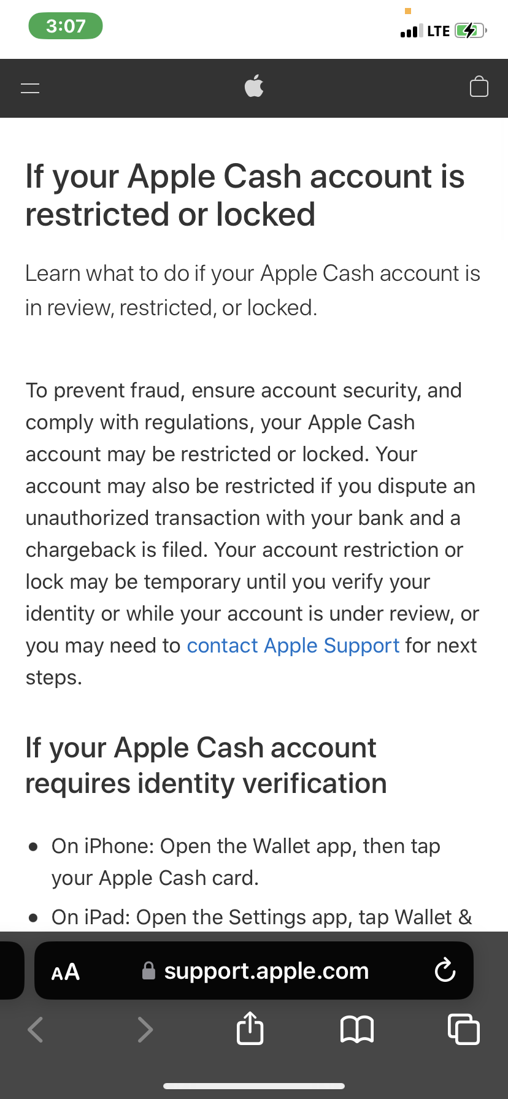508x1099 pixels.
Task: Tap the green 3:07 time pill
Action: [x=66, y=26]
